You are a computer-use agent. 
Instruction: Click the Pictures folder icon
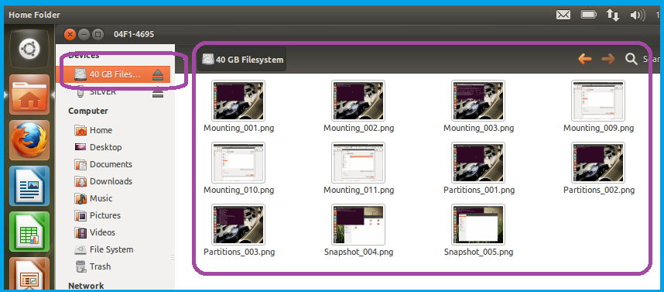(x=80, y=215)
